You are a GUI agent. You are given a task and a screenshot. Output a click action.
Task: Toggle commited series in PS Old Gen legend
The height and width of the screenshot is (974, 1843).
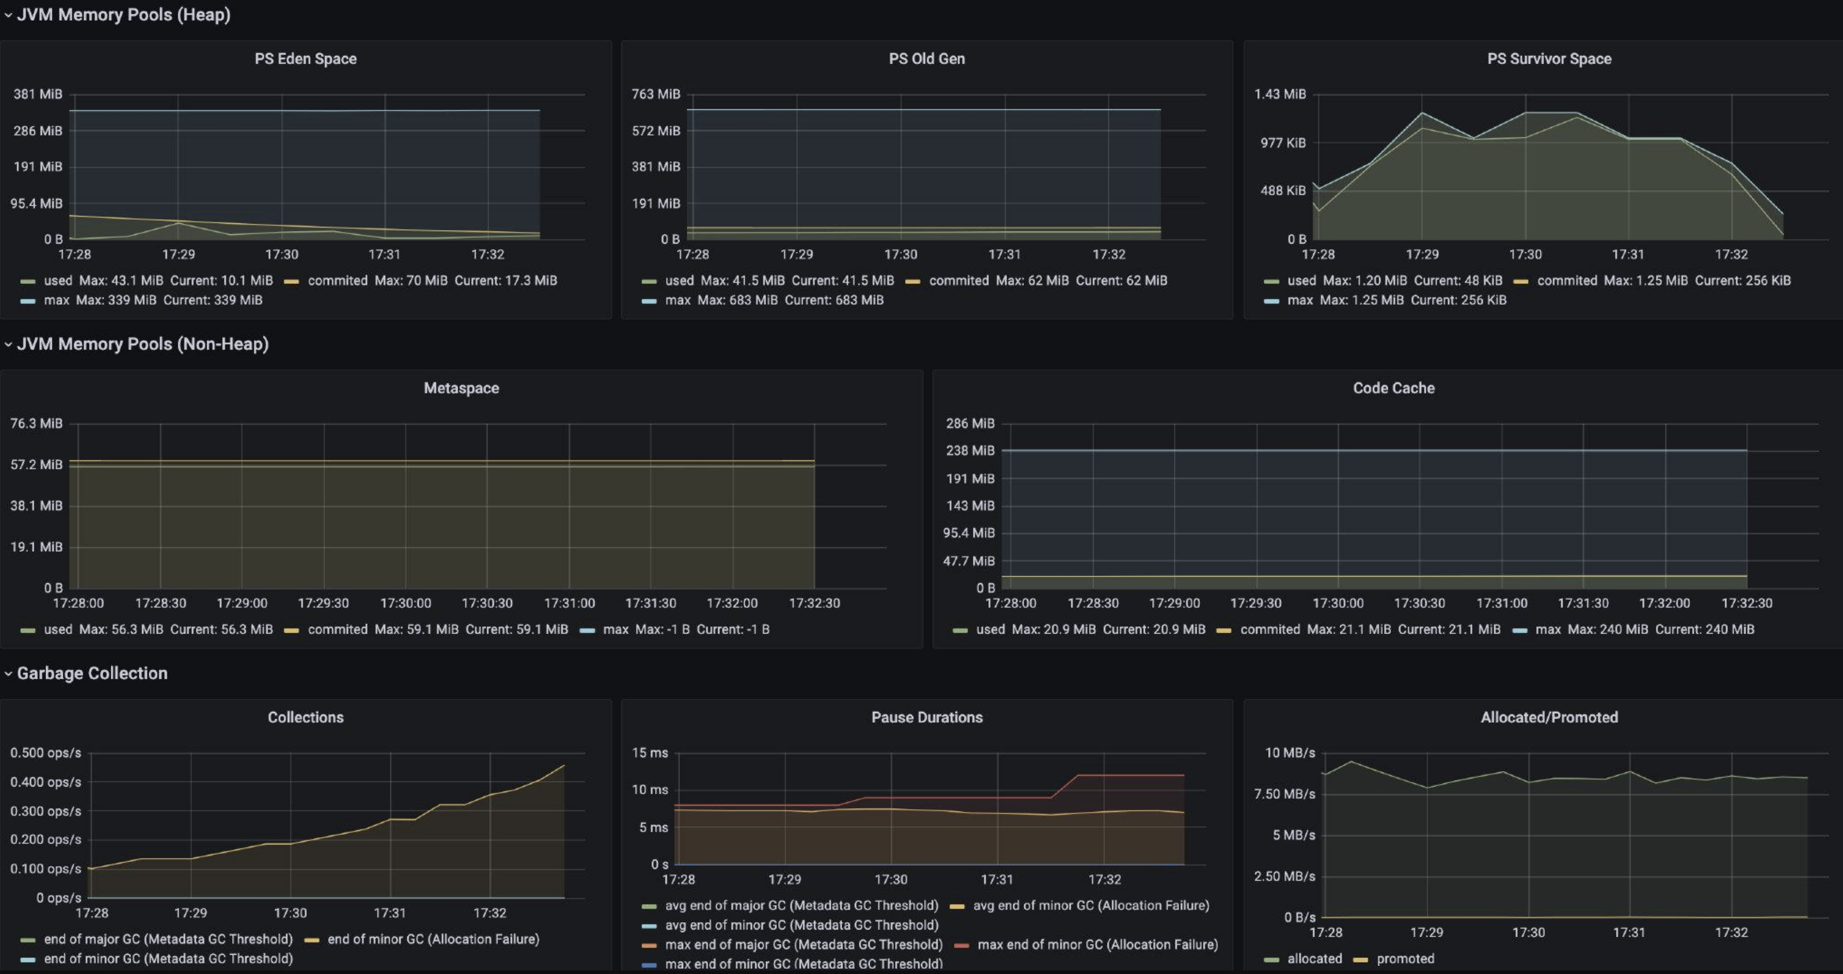pos(959,281)
